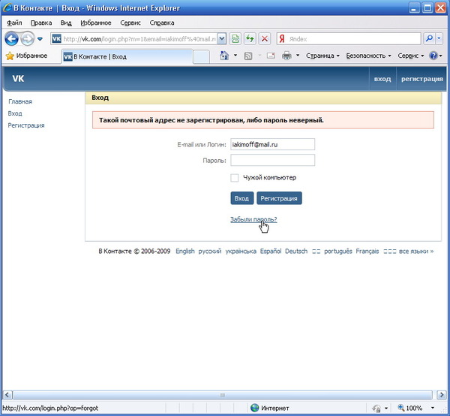
Task: Click the status bar privacy lock icon
Action: 376,408
